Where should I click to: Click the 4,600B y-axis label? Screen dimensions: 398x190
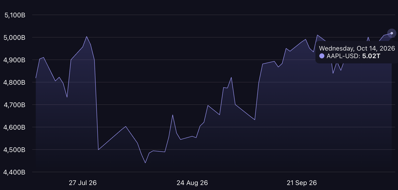click(15, 127)
